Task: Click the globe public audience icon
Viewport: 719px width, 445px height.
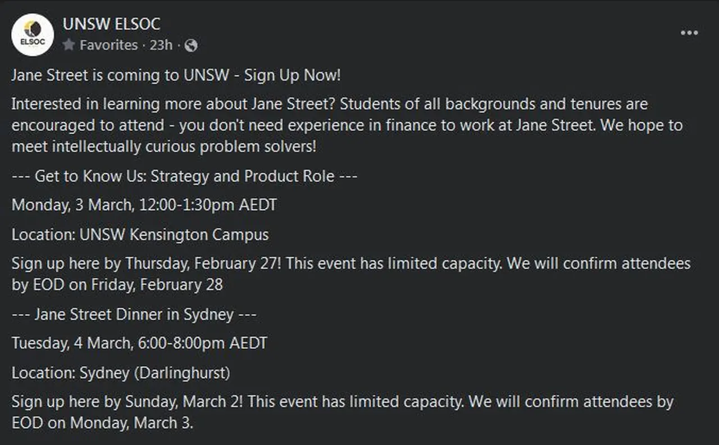Action: coord(191,46)
